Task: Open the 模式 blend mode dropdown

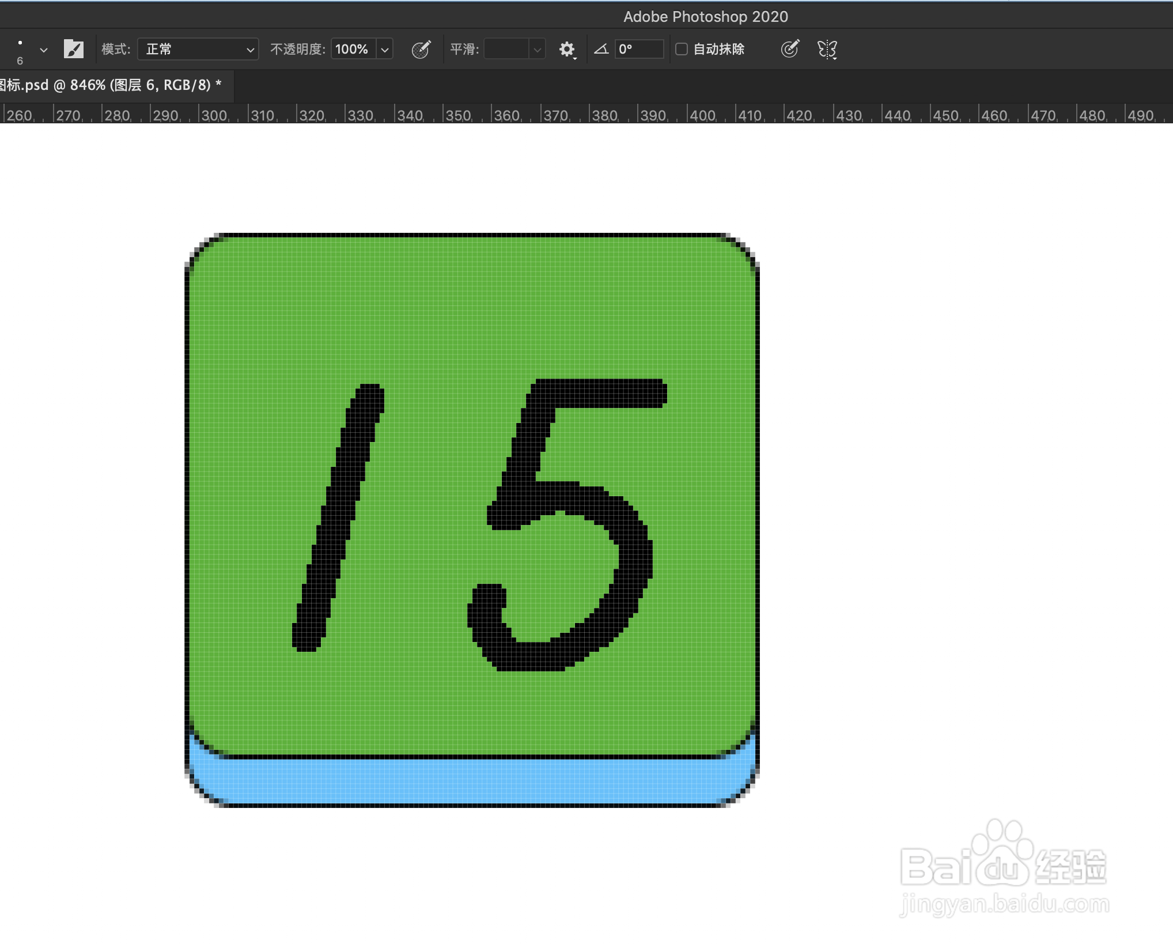Action: (198, 50)
